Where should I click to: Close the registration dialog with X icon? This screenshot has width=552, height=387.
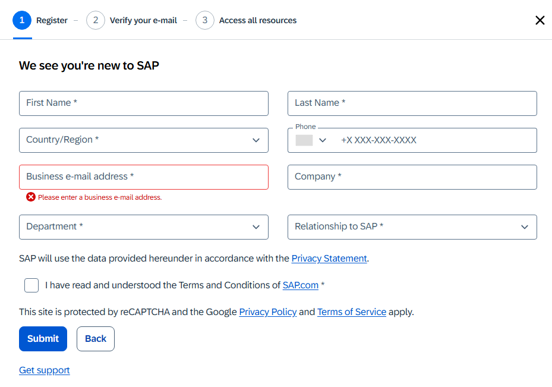pos(540,20)
